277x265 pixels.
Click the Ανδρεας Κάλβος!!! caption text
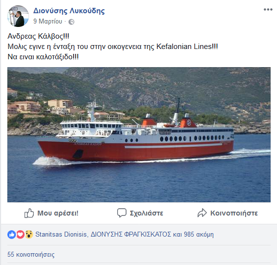(38, 36)
